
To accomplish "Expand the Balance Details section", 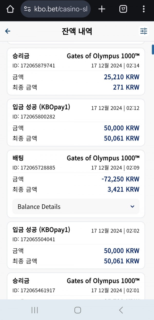I will 76,206.
